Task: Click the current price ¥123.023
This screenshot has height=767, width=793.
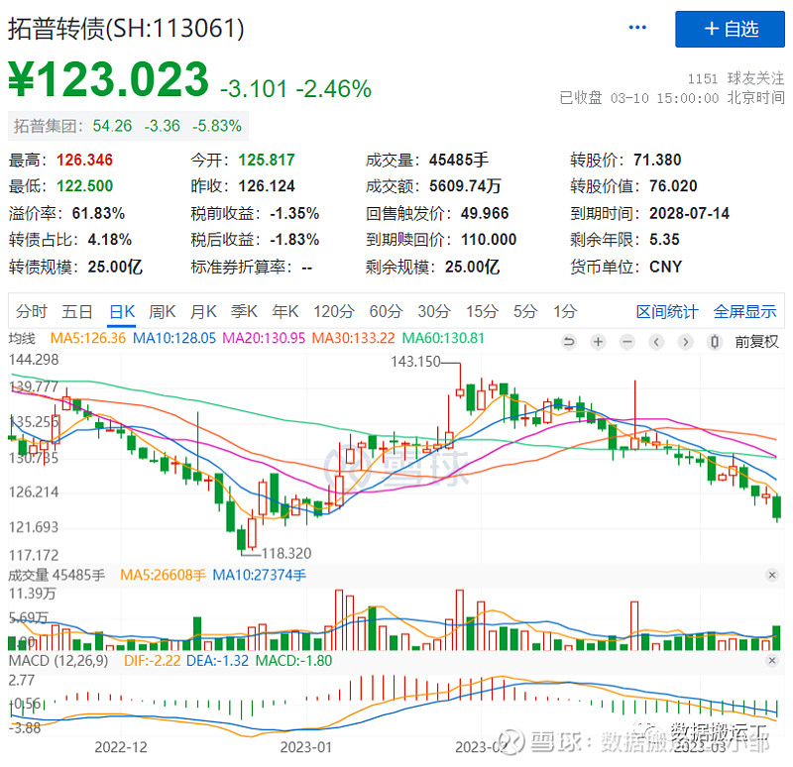Action: click(108, 79)
